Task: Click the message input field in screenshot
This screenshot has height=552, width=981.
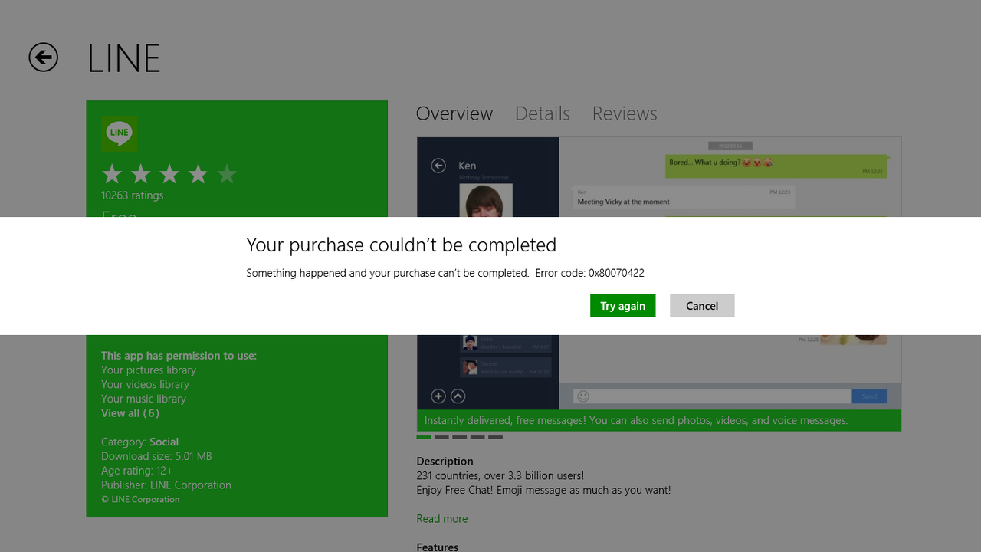Action: point(713,396)
